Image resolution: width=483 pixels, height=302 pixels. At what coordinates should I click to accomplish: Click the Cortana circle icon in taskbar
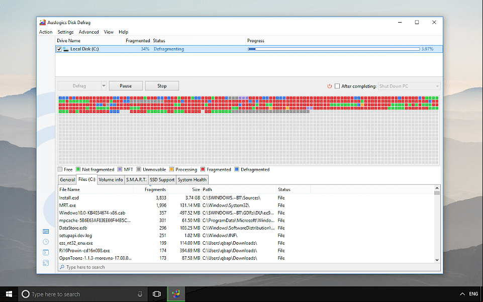click(26, 294)
